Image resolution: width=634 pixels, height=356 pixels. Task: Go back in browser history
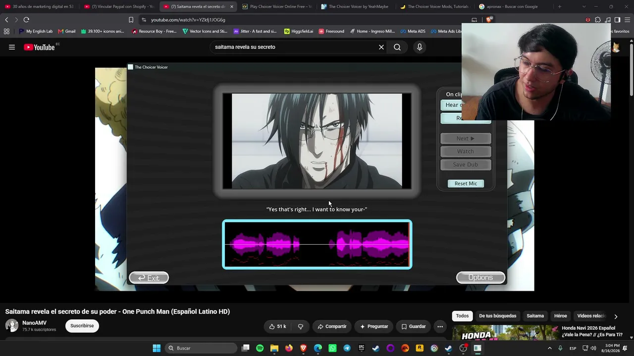pyautogui.click(x=6, y=20)
